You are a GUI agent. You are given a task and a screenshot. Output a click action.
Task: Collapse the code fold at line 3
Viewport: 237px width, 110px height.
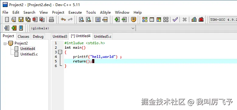[60, 52]
